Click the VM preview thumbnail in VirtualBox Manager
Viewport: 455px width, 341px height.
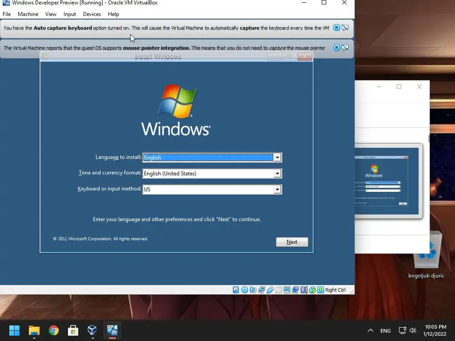point(387,181)
